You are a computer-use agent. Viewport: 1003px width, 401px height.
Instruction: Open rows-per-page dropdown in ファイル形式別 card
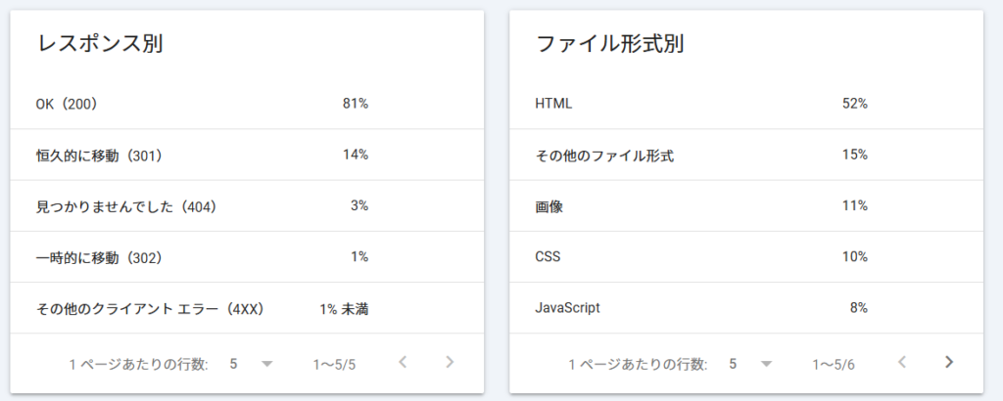(x=749, y=364)
